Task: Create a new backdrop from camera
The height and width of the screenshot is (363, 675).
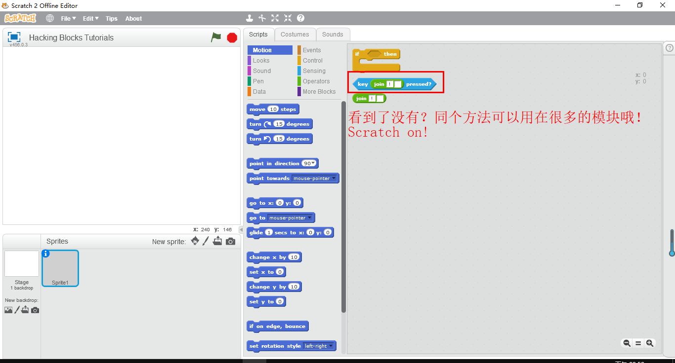Action: pos(35,310)
